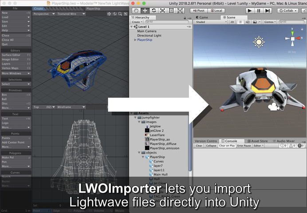Step one frame in Unity
The image size is (307, 213).
(268, 11)
